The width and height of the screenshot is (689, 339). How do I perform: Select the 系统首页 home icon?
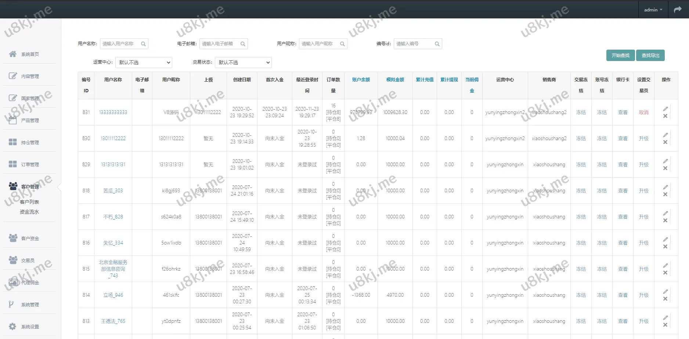pyautogui.click(x=13, y=54)
